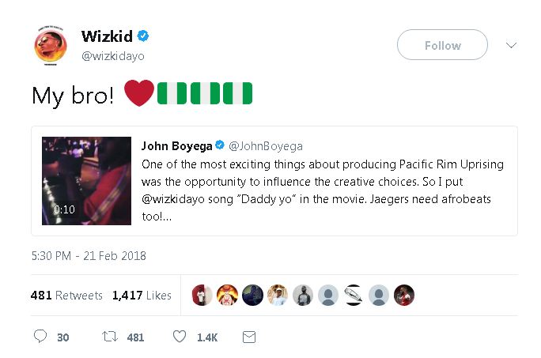Open last liker's avatar in row
Image resolution: width=541 pixels, height=358 pixels.
(x=403, y=295)
